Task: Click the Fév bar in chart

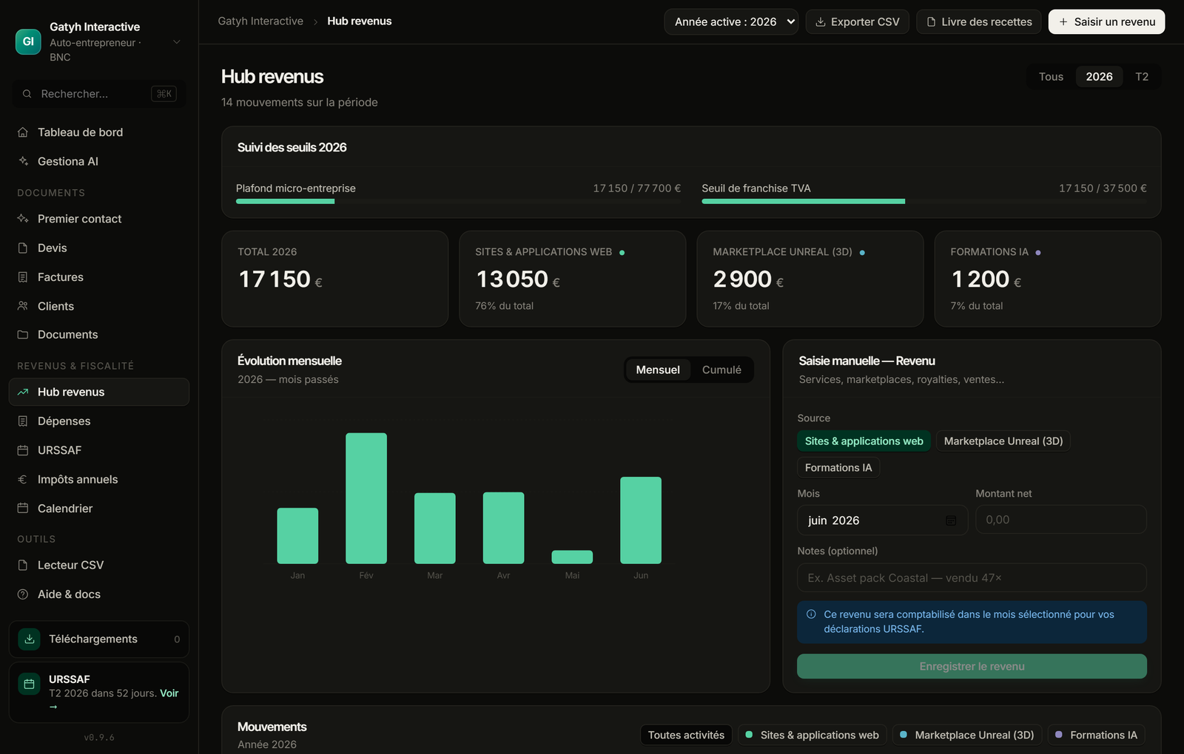Action: pyautogui.click(x=366, y=498)
